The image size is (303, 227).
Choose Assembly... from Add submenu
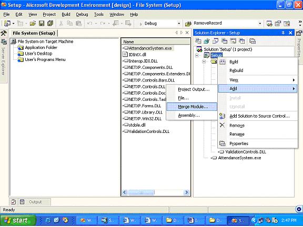(192, 115)
